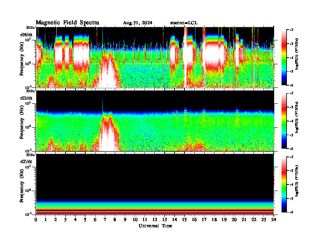This screenshot has height=252, width=326.
Task: Click Frequency (Hz) label of dZ/dt panel
Action: click(x=22, y=186)
